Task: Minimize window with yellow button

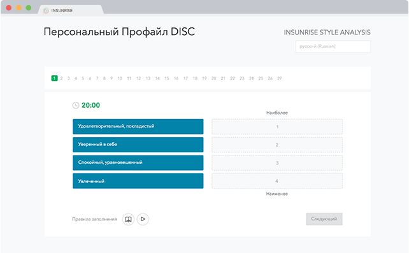Action: 18,8
